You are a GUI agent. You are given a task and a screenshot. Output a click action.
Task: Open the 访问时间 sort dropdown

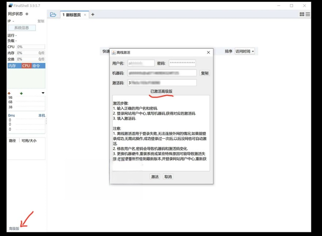(245, 52)
